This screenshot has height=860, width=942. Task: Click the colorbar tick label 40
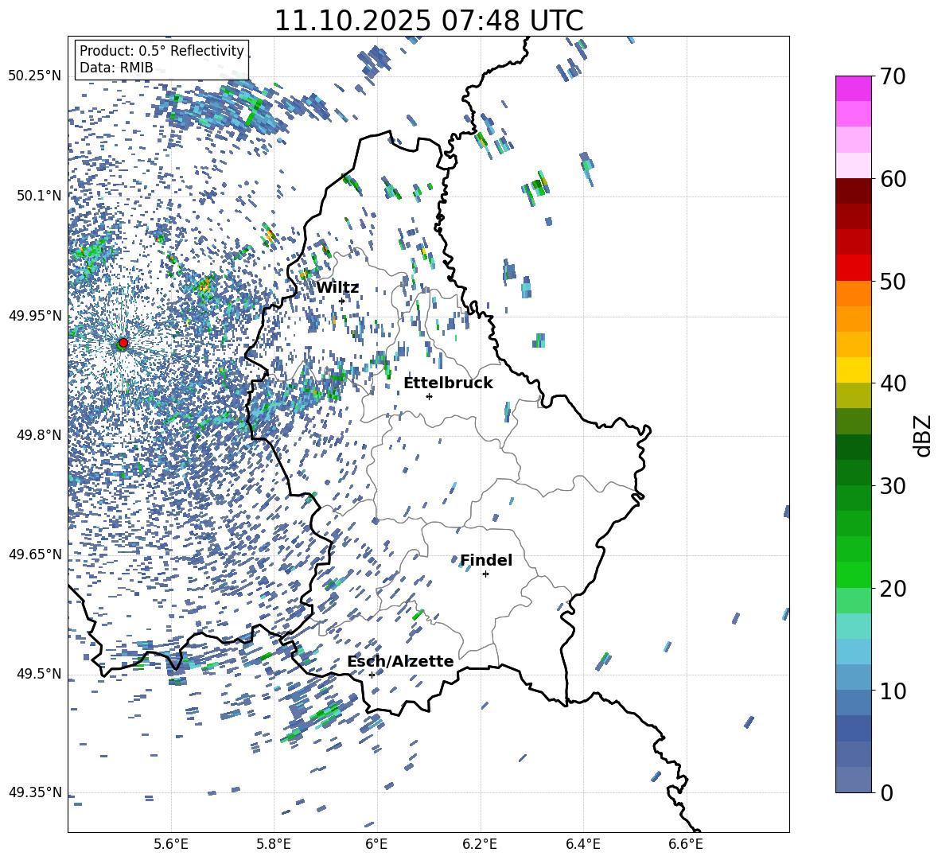[x=893, y=383]
